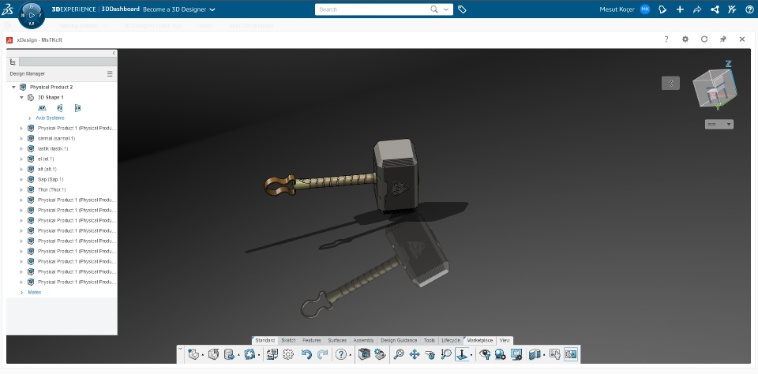Toggle the visibility eye filter icon

[484, 355]
